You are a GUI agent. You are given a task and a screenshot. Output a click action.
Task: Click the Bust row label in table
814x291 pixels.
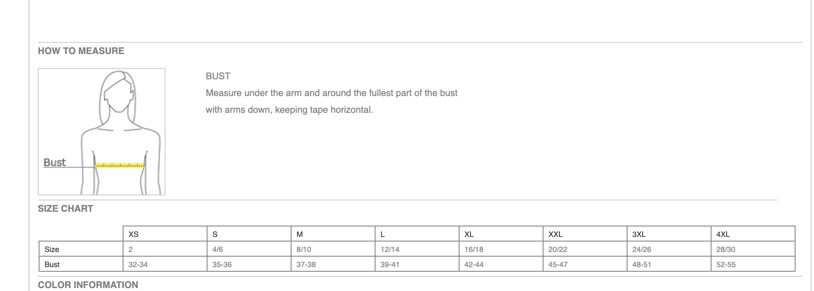pyautogui.click(x=81, y=264)
